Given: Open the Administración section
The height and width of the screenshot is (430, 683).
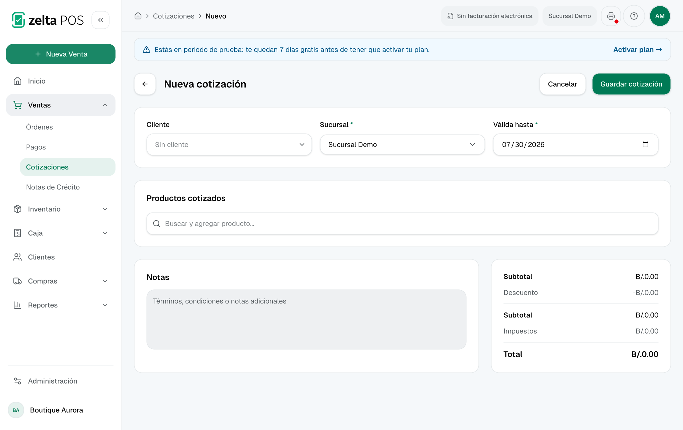Looking at the screenshot, I should pos(61,381).
